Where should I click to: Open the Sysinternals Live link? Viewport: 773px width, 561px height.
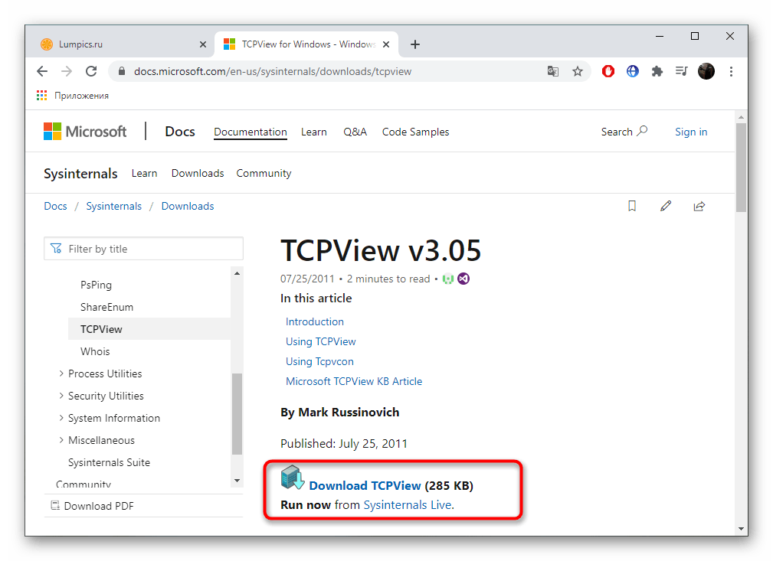tap(408, 505)
